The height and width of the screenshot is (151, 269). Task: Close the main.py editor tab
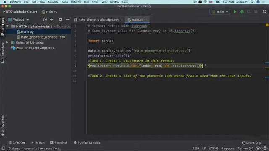(146, 20)
